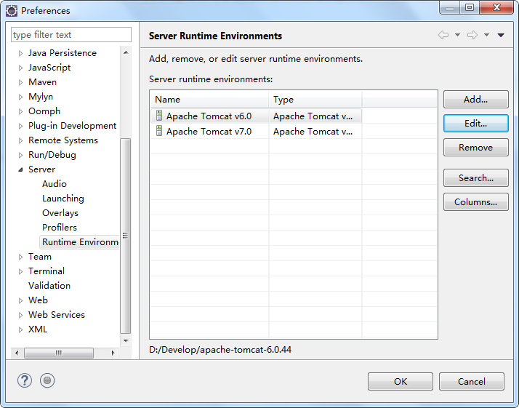The image size is (519, 408).
Task: Select Runtime Environments tree item
Action: tap(80, 242)
